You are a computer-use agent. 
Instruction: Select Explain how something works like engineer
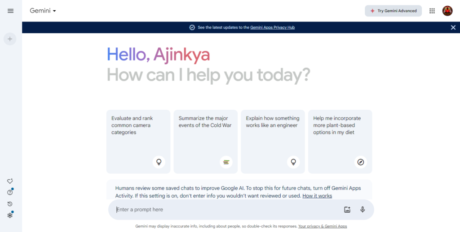pos(273,142)
